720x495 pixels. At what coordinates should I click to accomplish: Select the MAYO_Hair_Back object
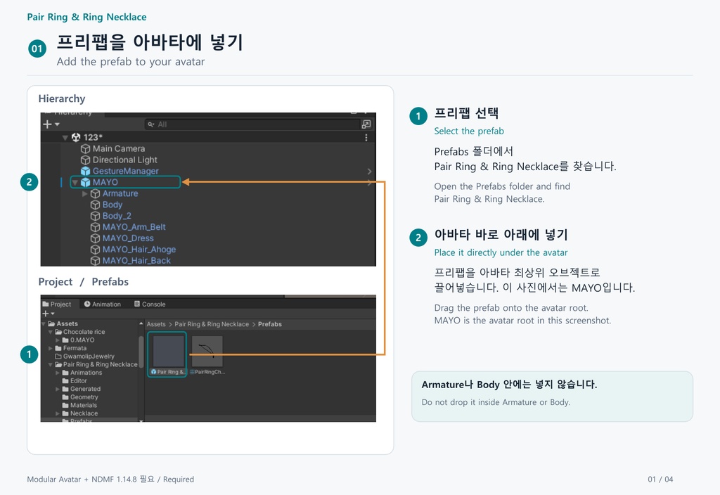pyautogui.click(x=136, y=261)
